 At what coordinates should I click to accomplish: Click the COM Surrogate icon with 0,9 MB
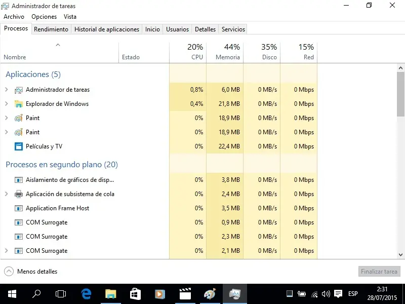click(19, 222)
